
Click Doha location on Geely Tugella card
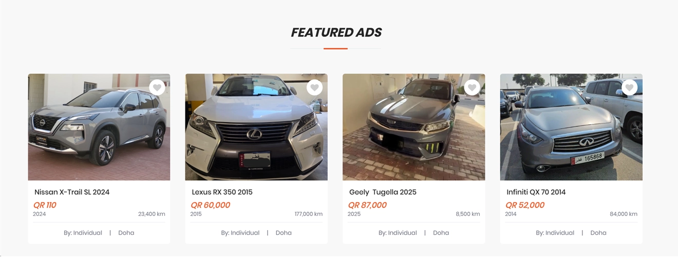[x=441, y=233]
